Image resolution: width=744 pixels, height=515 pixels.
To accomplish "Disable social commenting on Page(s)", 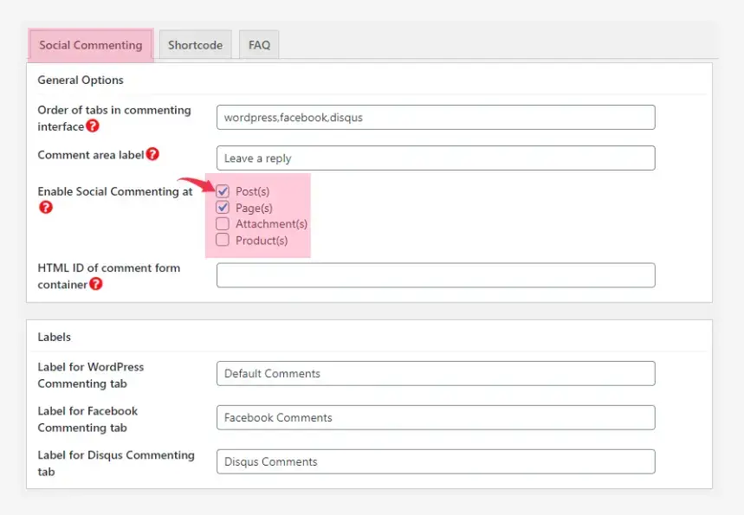I will click(x=223, y=208).
